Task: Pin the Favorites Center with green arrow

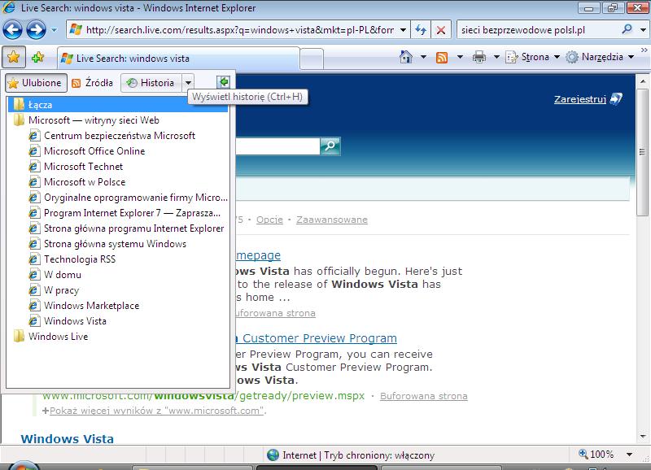Action: (223, 82)
